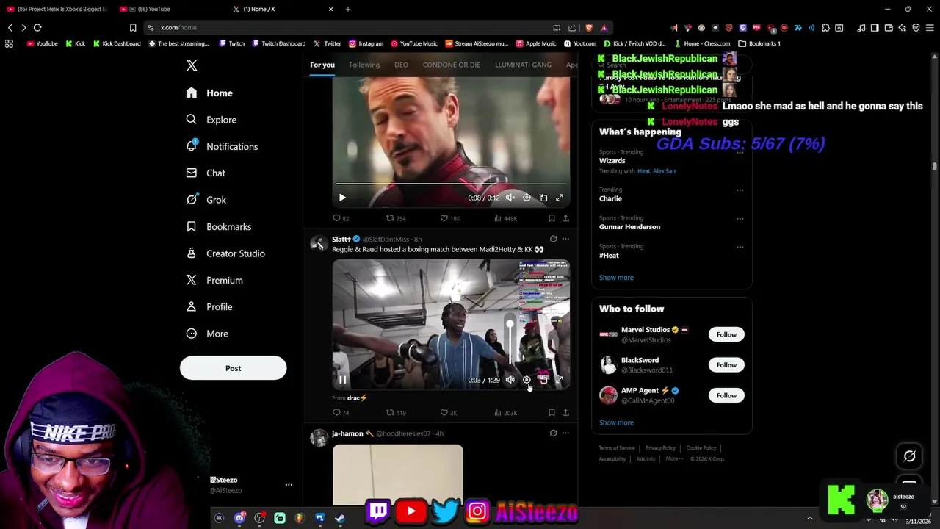This screenshot has width=940, height=529.
Task: Like Slatt post with 3K likes
Action: [x=449, y=413]
